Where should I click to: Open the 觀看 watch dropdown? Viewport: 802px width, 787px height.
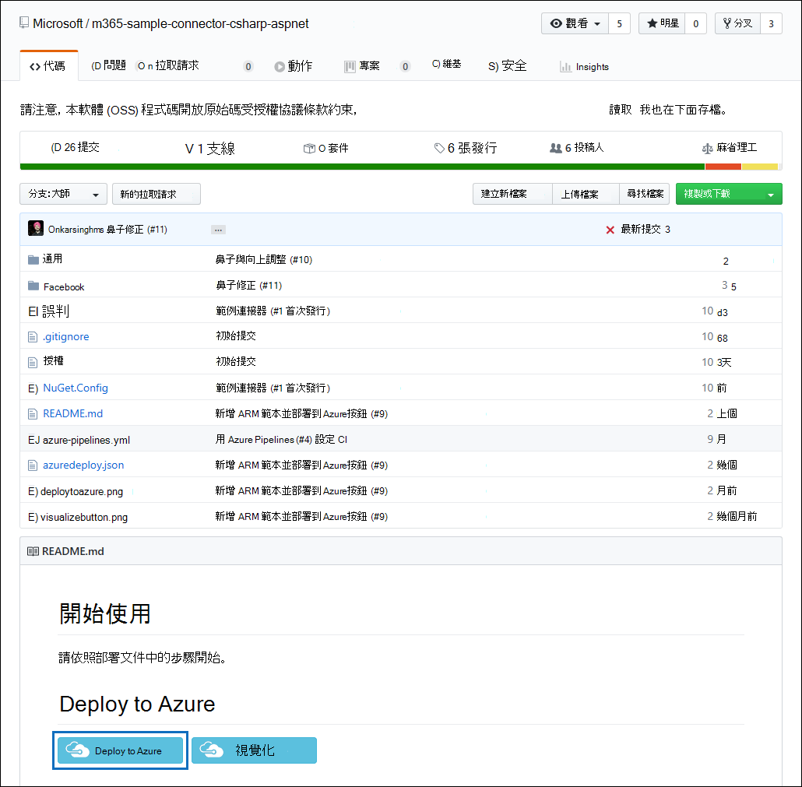click(575, 23)
